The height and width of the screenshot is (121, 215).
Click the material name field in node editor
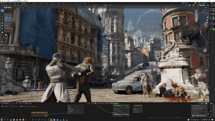[x=105, y=103]
